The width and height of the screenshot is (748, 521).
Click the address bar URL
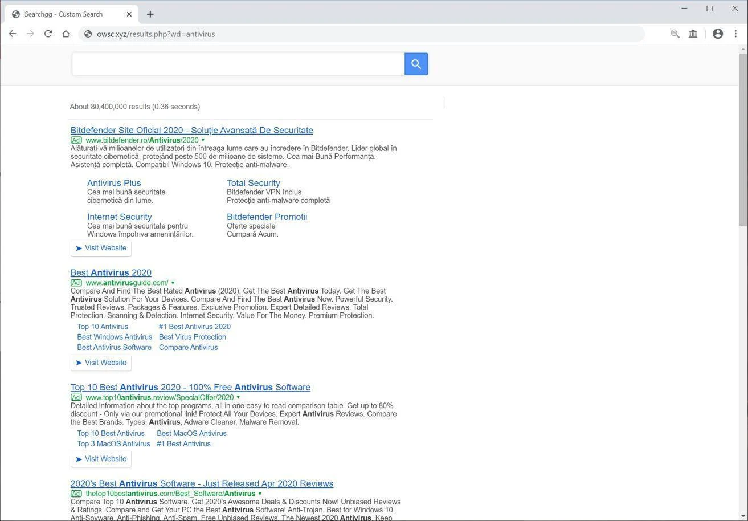[156, 34]
